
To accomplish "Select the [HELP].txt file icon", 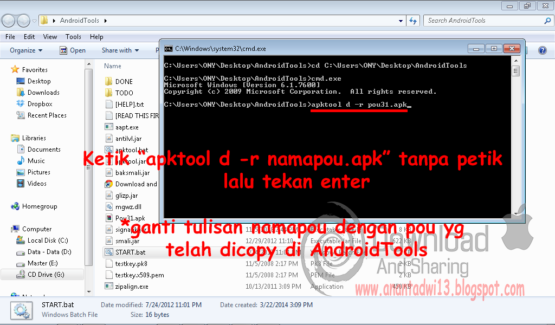I will click(109, 105).
